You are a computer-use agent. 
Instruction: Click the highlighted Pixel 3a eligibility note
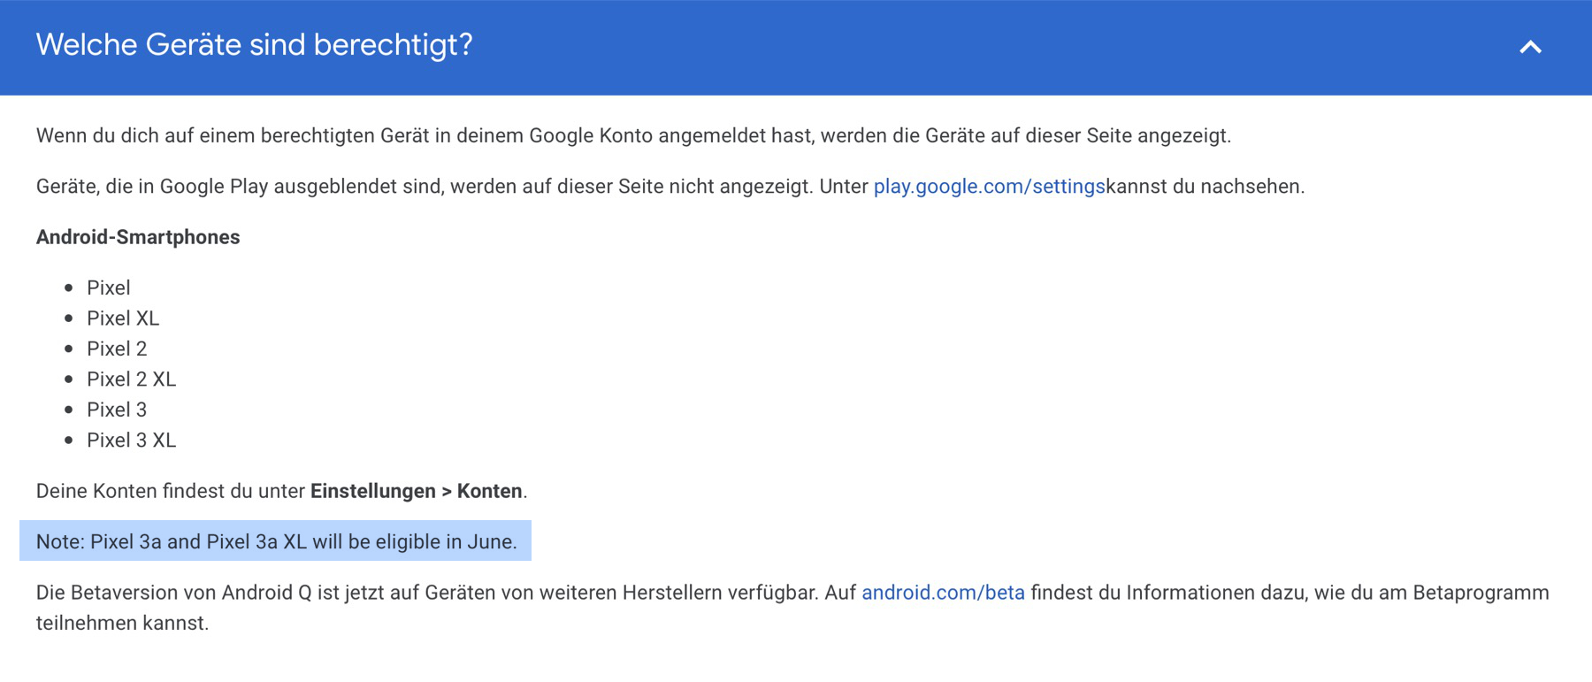pos(276,541)
